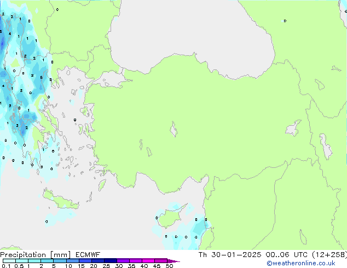347x268 pixels.
Task: Click the 'ECMWF' model label
Action: tap(88, 255)
